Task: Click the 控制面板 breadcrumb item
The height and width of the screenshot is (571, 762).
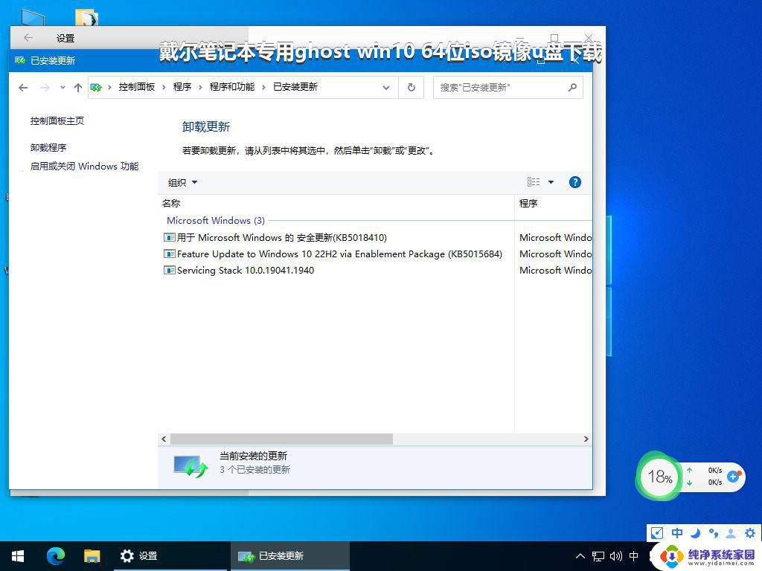Action: click(137, 87)
